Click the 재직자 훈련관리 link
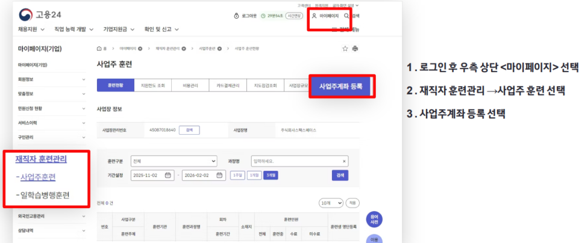582x243 pixels. coord(41,159)
